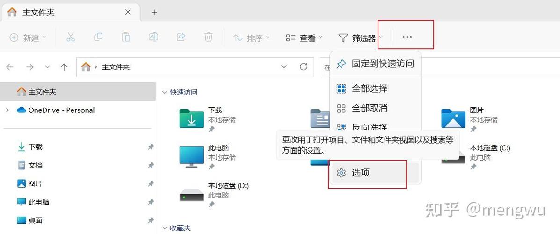Click the Cut scissors icon in toolbar
Screen dimensions: 560x234
[71, 37]
